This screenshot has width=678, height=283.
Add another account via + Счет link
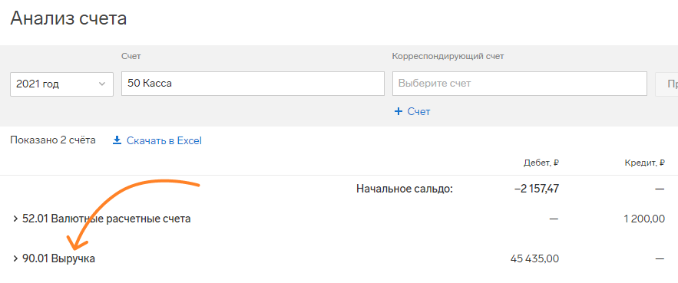click(412, 112)
